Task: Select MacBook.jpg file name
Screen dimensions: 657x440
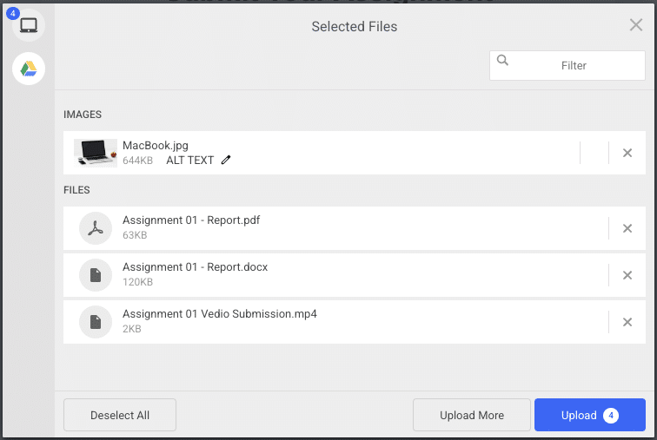Action: [x=156, y=146]
